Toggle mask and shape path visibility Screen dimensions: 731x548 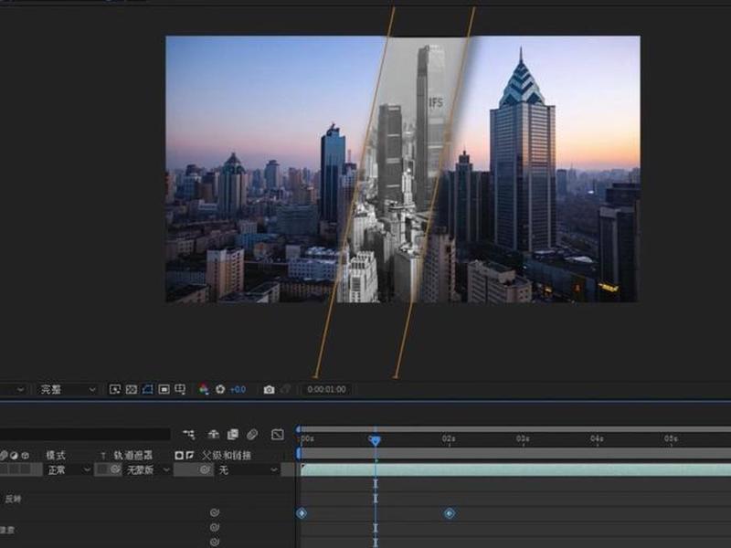[147, 389]
